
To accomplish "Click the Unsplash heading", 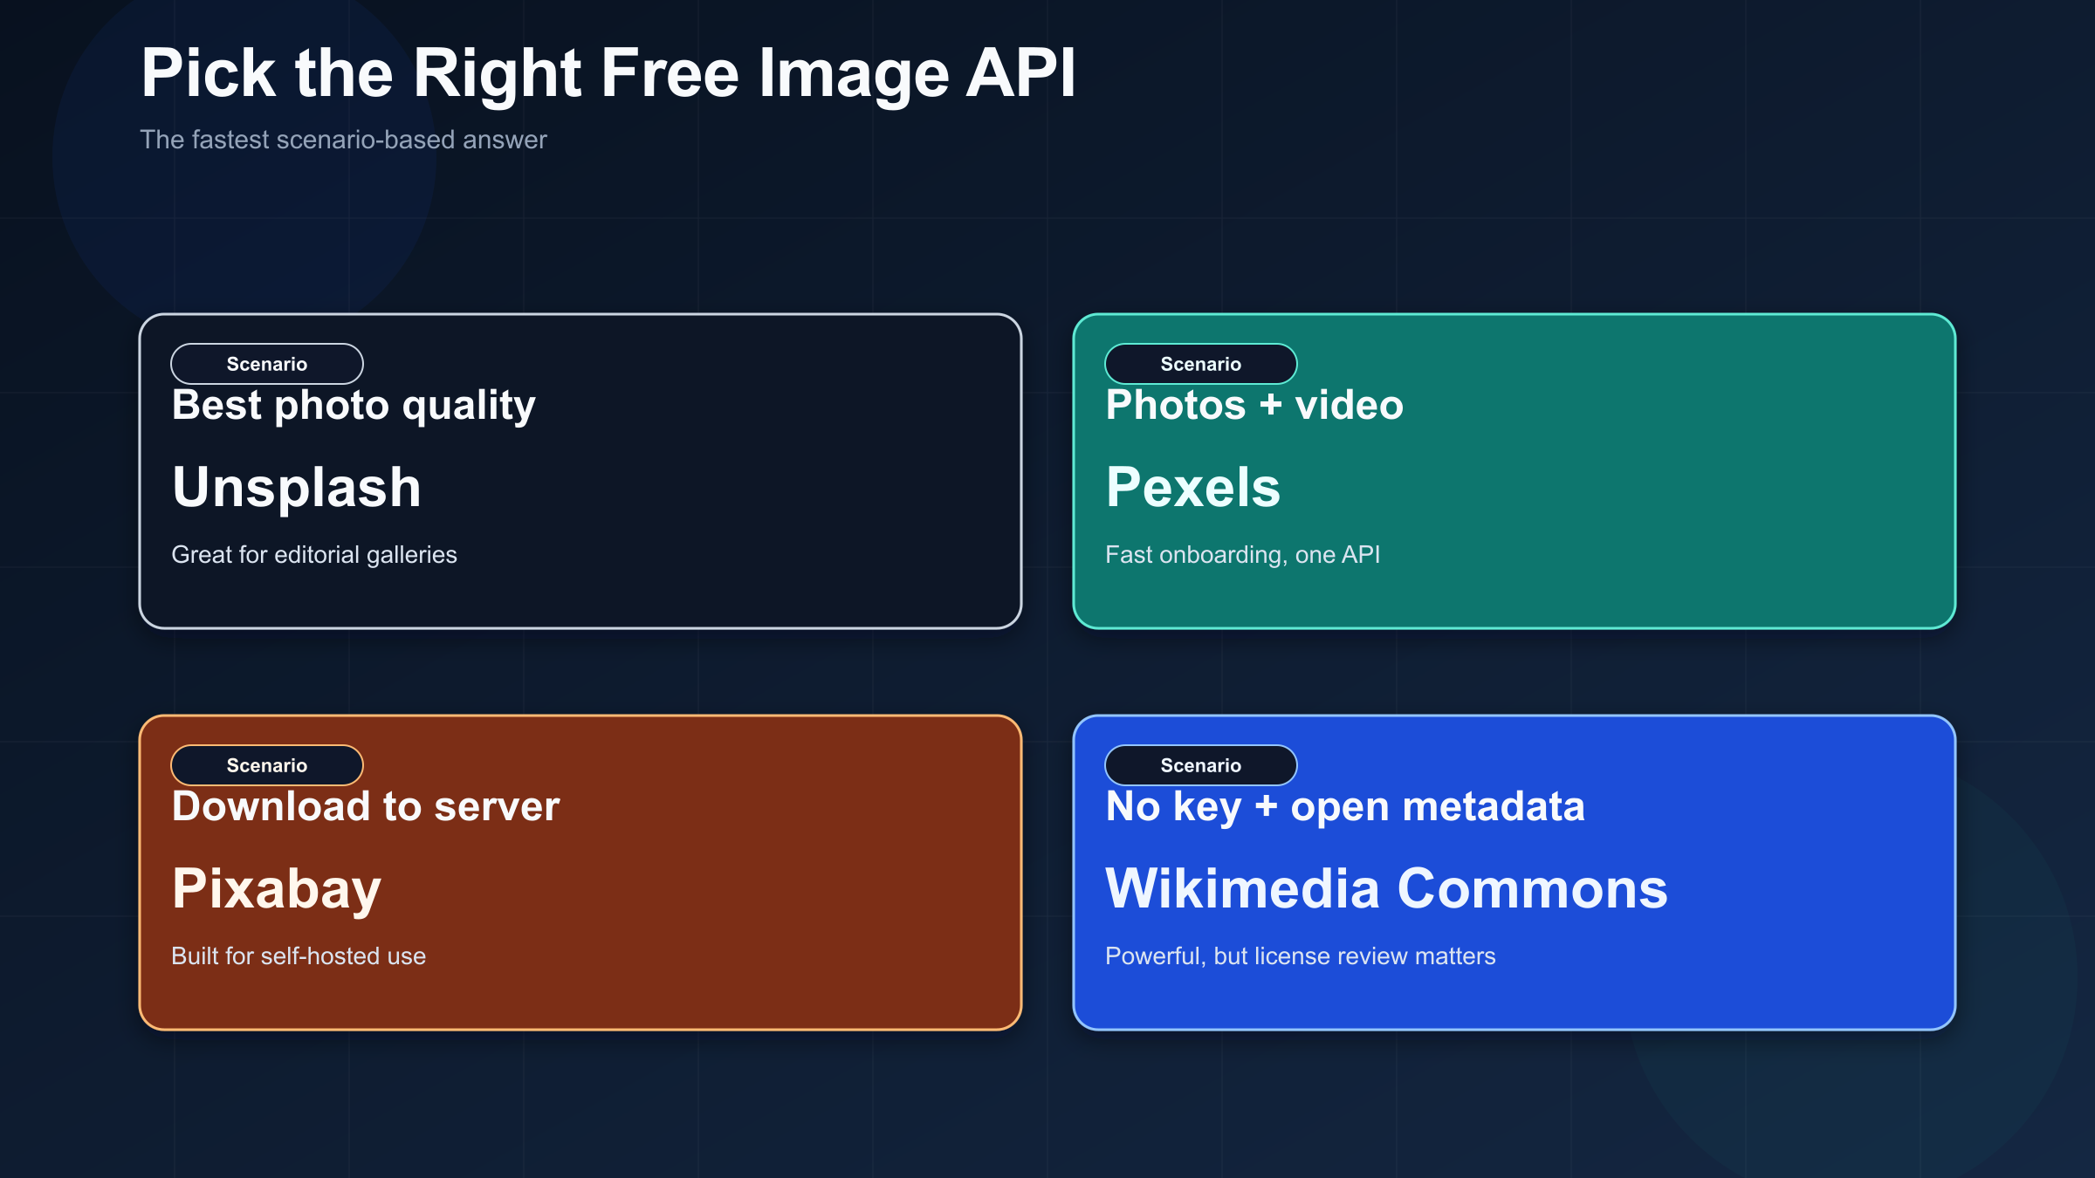I will (296, 487).
